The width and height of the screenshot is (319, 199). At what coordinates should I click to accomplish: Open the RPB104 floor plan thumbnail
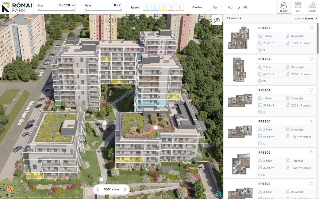point(240,100)
